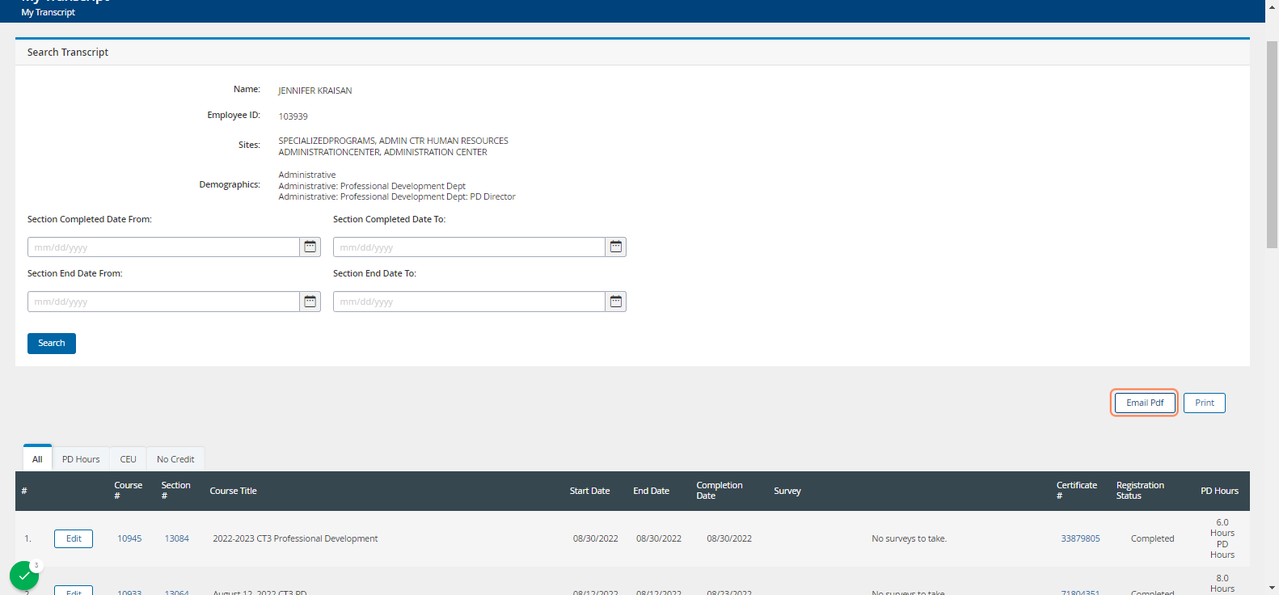Focus the Section End Date To field

point(469,302)
